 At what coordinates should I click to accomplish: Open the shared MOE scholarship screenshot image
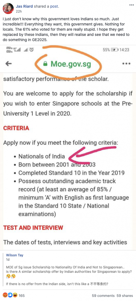click(x=68, y=148)
